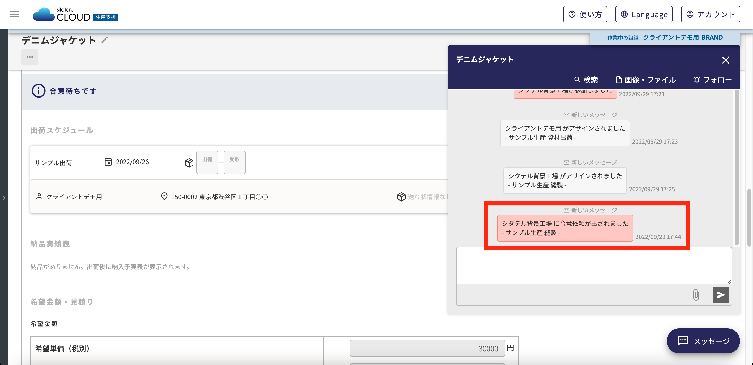This screenshot has width=753, height=365.
Task: Click the address text 150-0002 東京都渋谷区
Action: (219, 197)
